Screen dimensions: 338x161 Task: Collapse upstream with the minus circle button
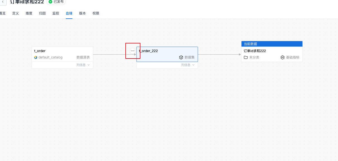click(x=133, y=51)
